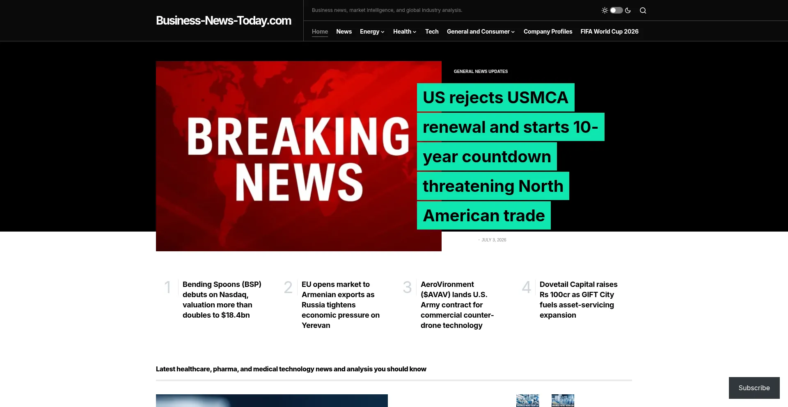788x407 pixels.
Task: Click the search magnifier icon
Action: 643,11
